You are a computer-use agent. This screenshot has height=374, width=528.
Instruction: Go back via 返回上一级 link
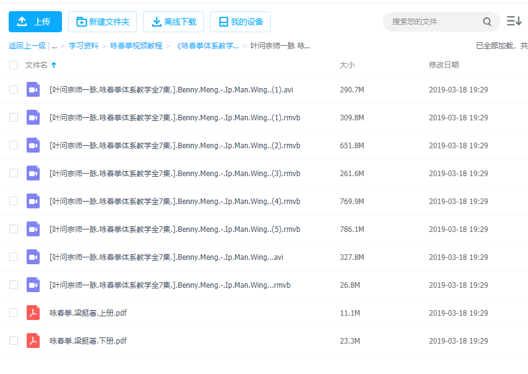tap(27, 46)
